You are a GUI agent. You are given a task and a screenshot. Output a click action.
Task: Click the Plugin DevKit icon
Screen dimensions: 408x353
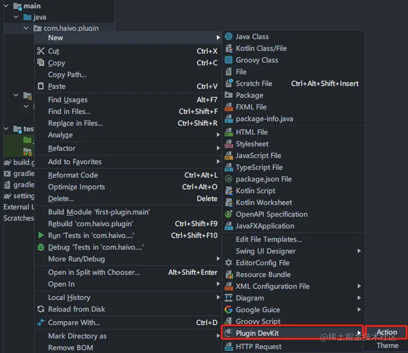coord(229,333)
